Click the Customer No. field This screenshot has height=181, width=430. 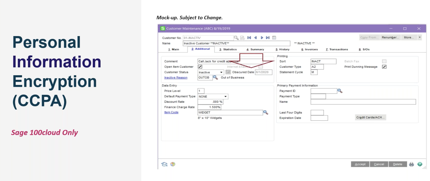coord(208,38)
